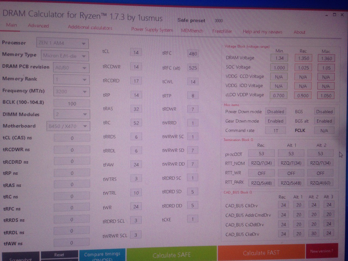Click the tRCDRD value 17

(x=136, y=81)
